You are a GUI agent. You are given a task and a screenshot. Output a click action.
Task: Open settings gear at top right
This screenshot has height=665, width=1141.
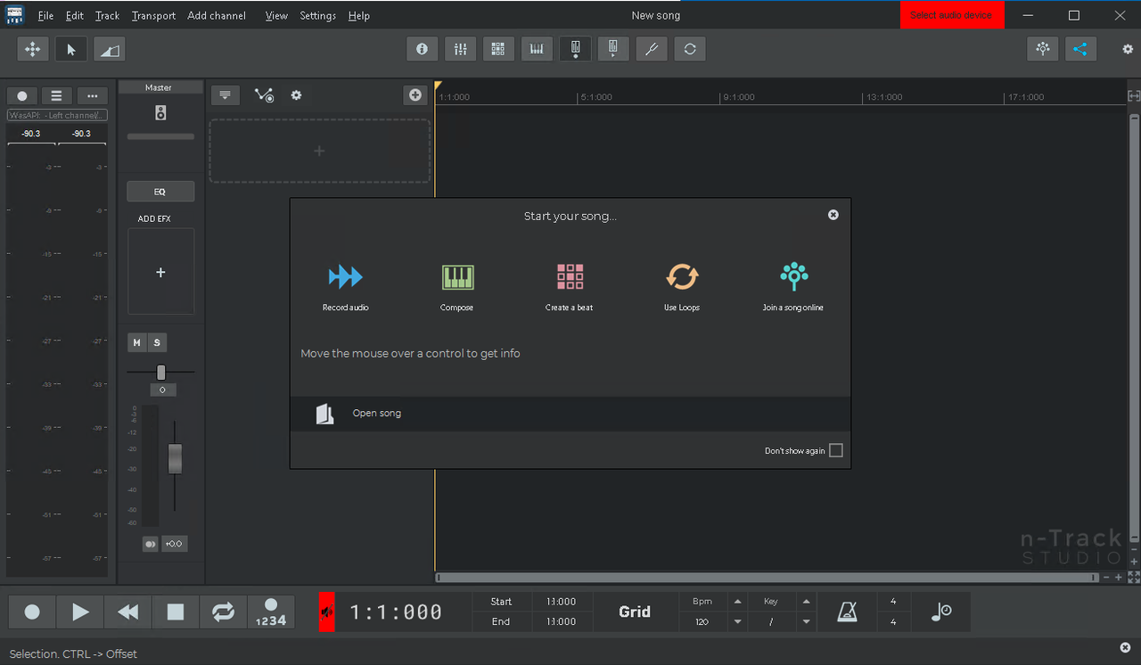(x=1128, y=50)
